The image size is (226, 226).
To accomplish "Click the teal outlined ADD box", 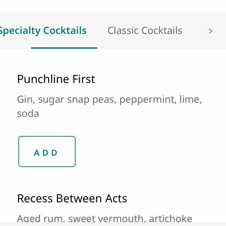I will click(x=47, y=151).
